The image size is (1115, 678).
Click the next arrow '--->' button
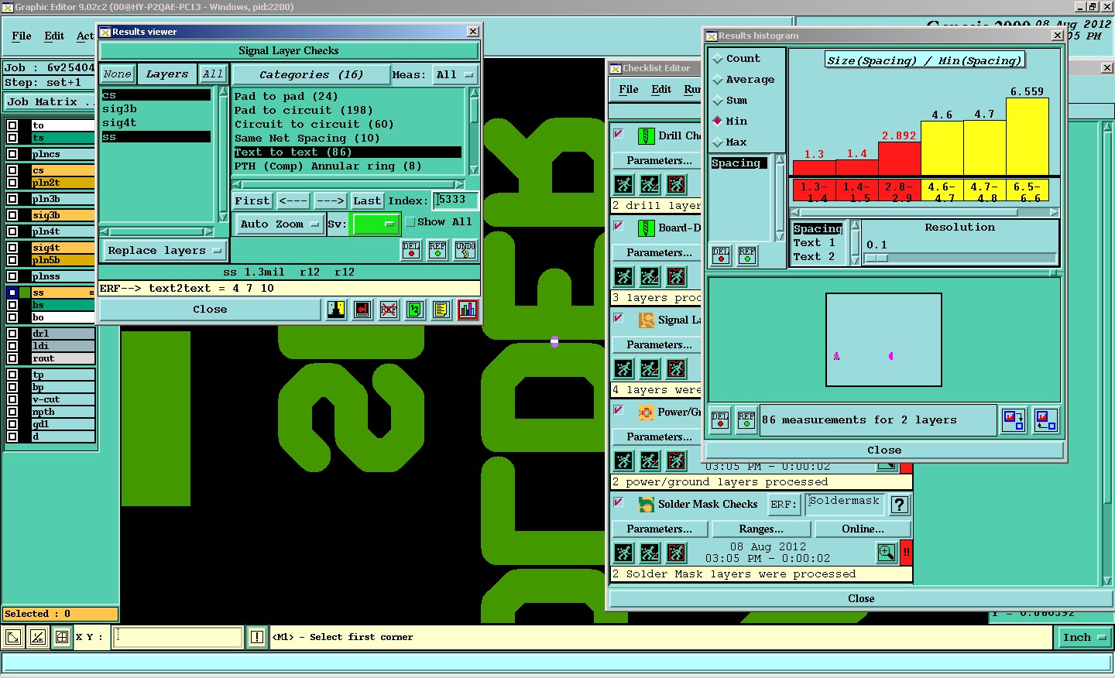330,201
